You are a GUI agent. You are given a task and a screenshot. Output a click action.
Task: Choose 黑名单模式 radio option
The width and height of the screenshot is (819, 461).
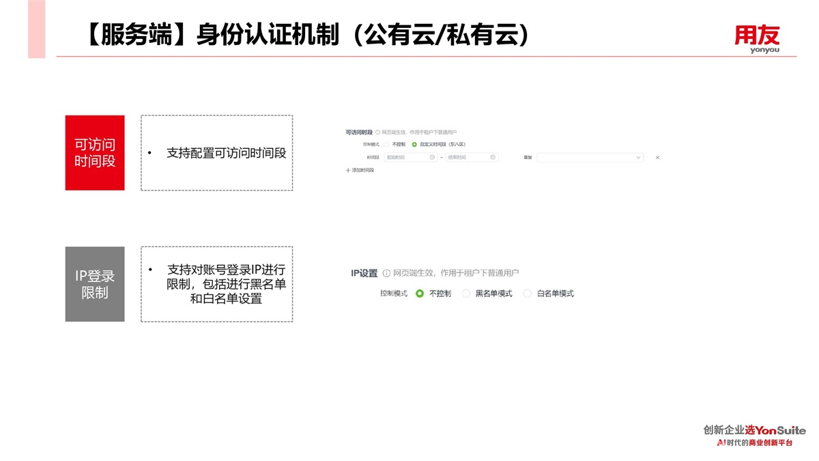(466, 294)
